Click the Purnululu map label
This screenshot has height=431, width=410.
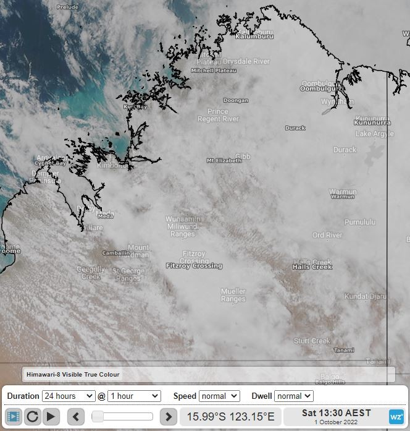(x=360, y=221)
